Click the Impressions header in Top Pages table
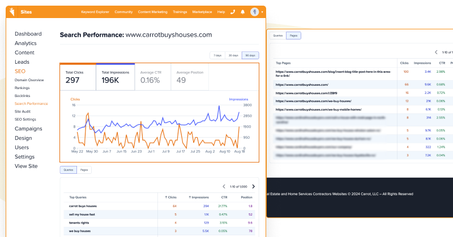Screen dimensions: 453x237 [422, 63]
